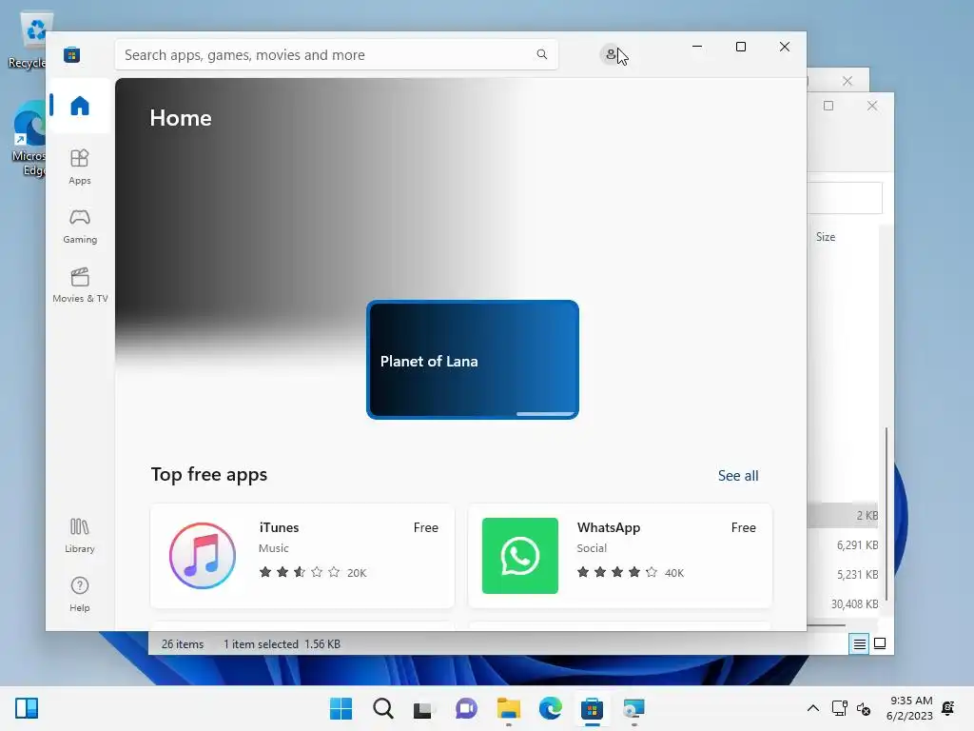Open the WhatsApp app card

point(620,556)
